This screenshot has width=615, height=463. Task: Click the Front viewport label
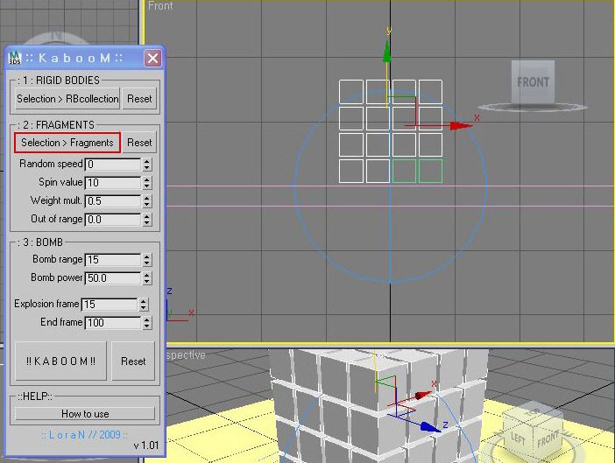click(160, 6)
